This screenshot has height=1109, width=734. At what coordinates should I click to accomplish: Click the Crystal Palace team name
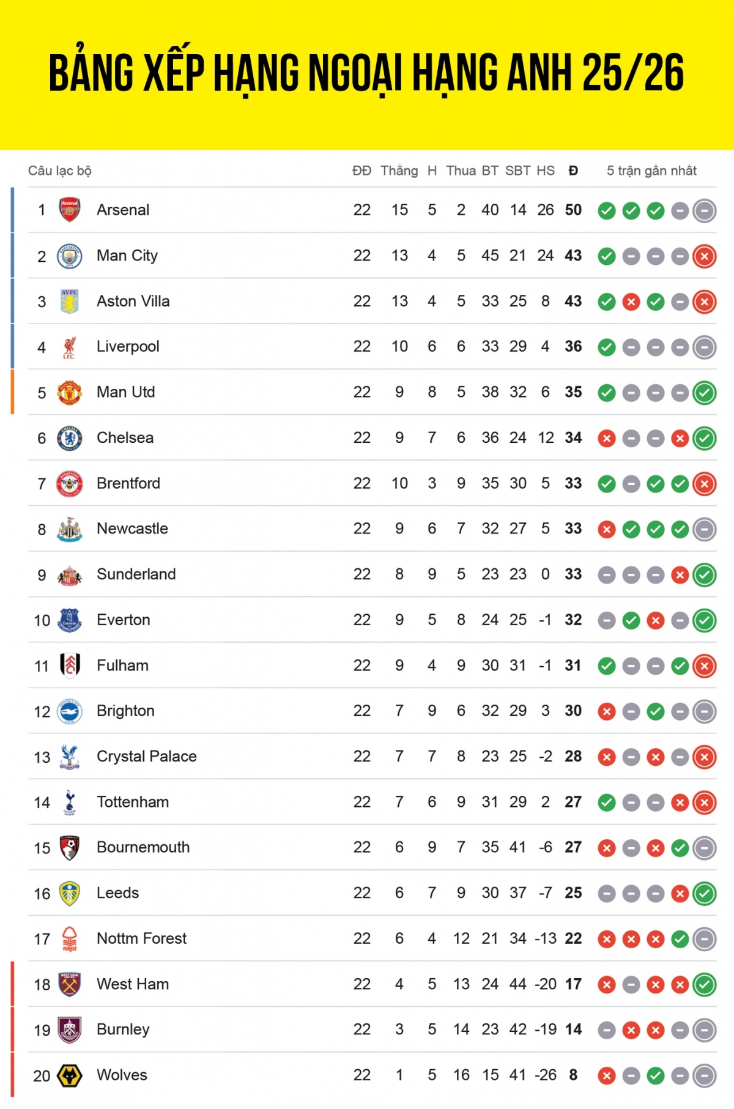(x=147, y=757)
